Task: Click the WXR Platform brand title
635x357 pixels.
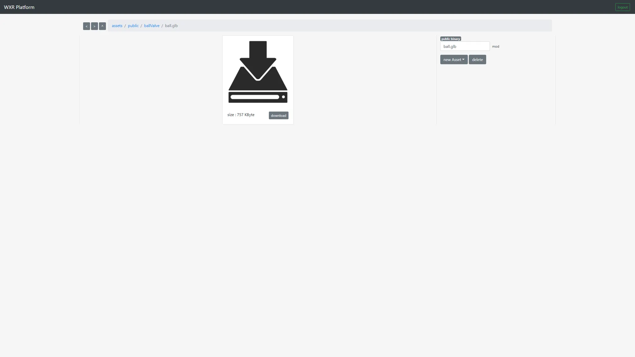Action: [19, 7]
